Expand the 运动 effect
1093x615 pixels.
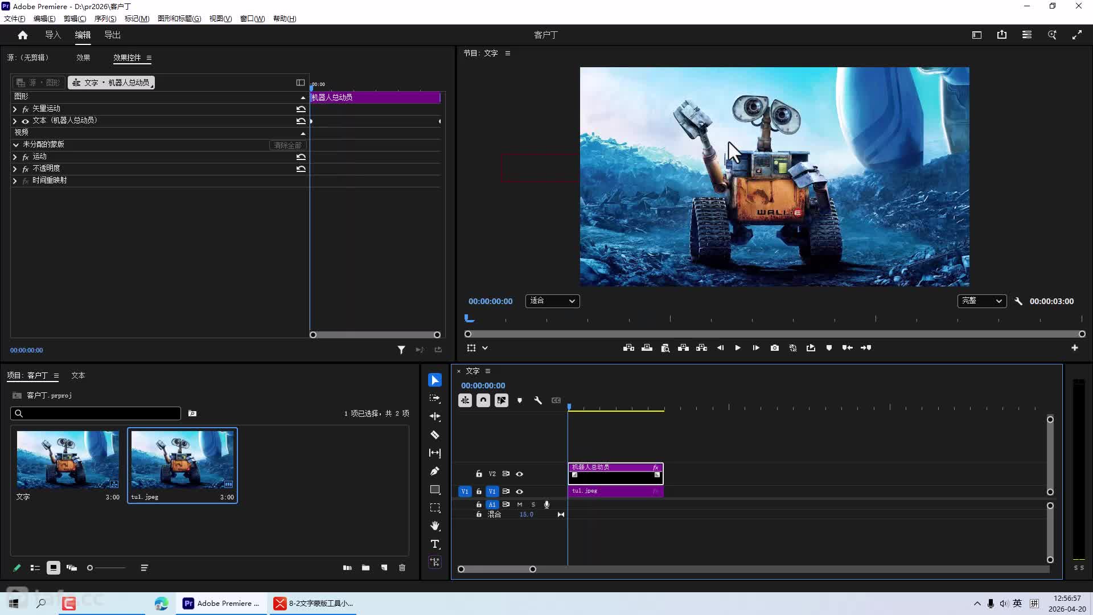click(15, 157)
